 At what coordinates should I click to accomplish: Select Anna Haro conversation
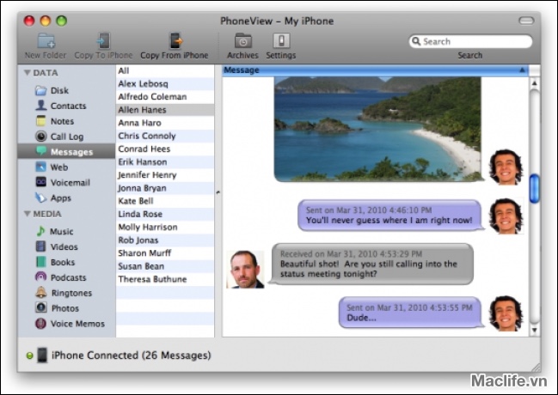point(165,123)
